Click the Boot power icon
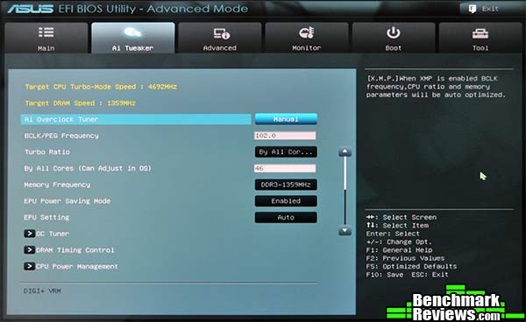526x322 pixels. point(393,32)
